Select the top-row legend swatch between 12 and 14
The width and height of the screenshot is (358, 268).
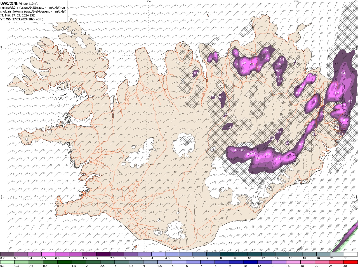(268, 254)
